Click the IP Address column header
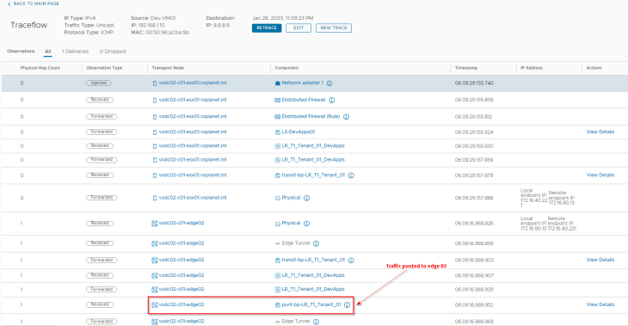 (532, 68)
